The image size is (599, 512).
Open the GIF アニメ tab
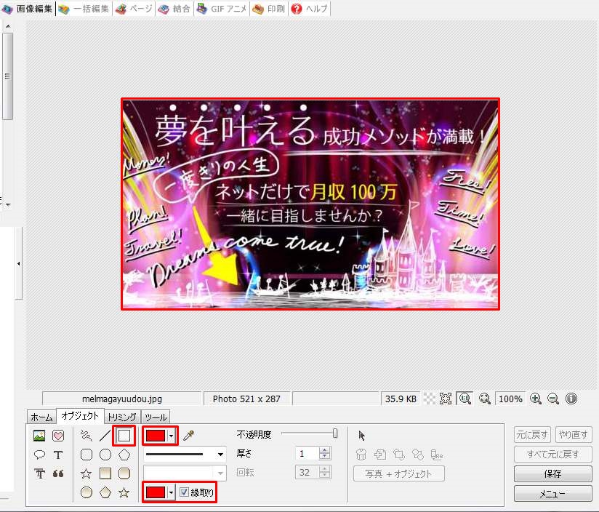(x=222, y=9)
